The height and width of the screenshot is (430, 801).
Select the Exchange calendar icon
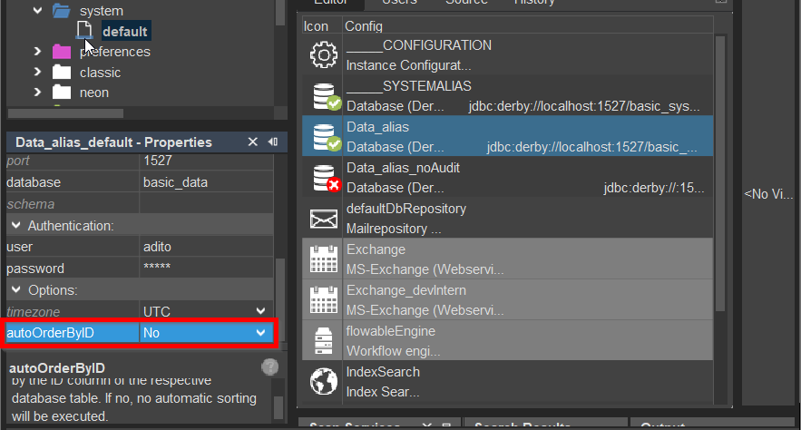point(324,259)
